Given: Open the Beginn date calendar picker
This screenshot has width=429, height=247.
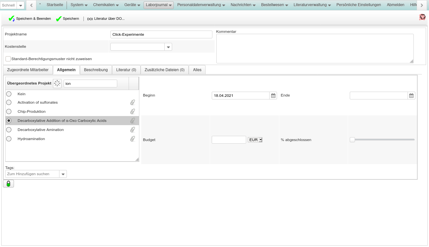Looking at the screenshot, I should (273, 96).
